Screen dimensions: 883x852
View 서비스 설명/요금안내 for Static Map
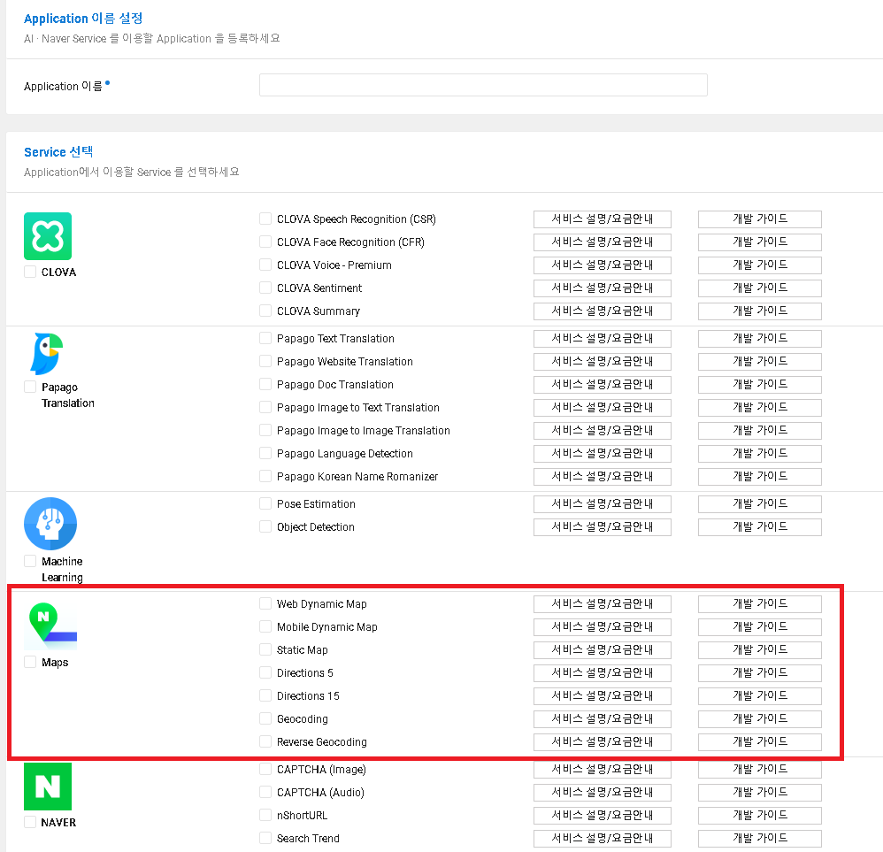[602, 650]
